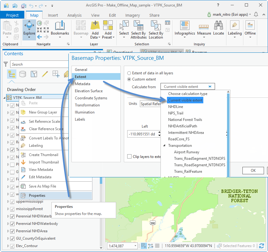The image size is (268, 252).
Task: Open the notifications bell icon
Action: coord(256,14)
